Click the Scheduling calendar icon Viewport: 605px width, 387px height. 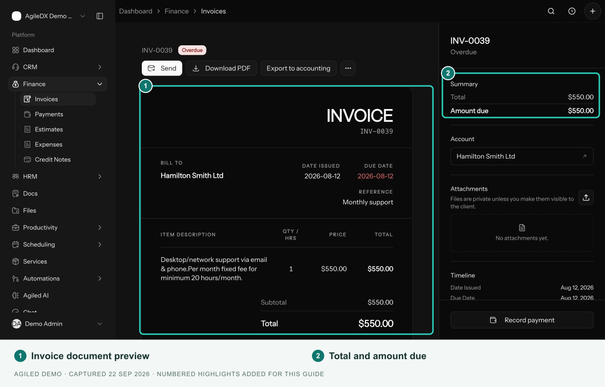[16, 244]
